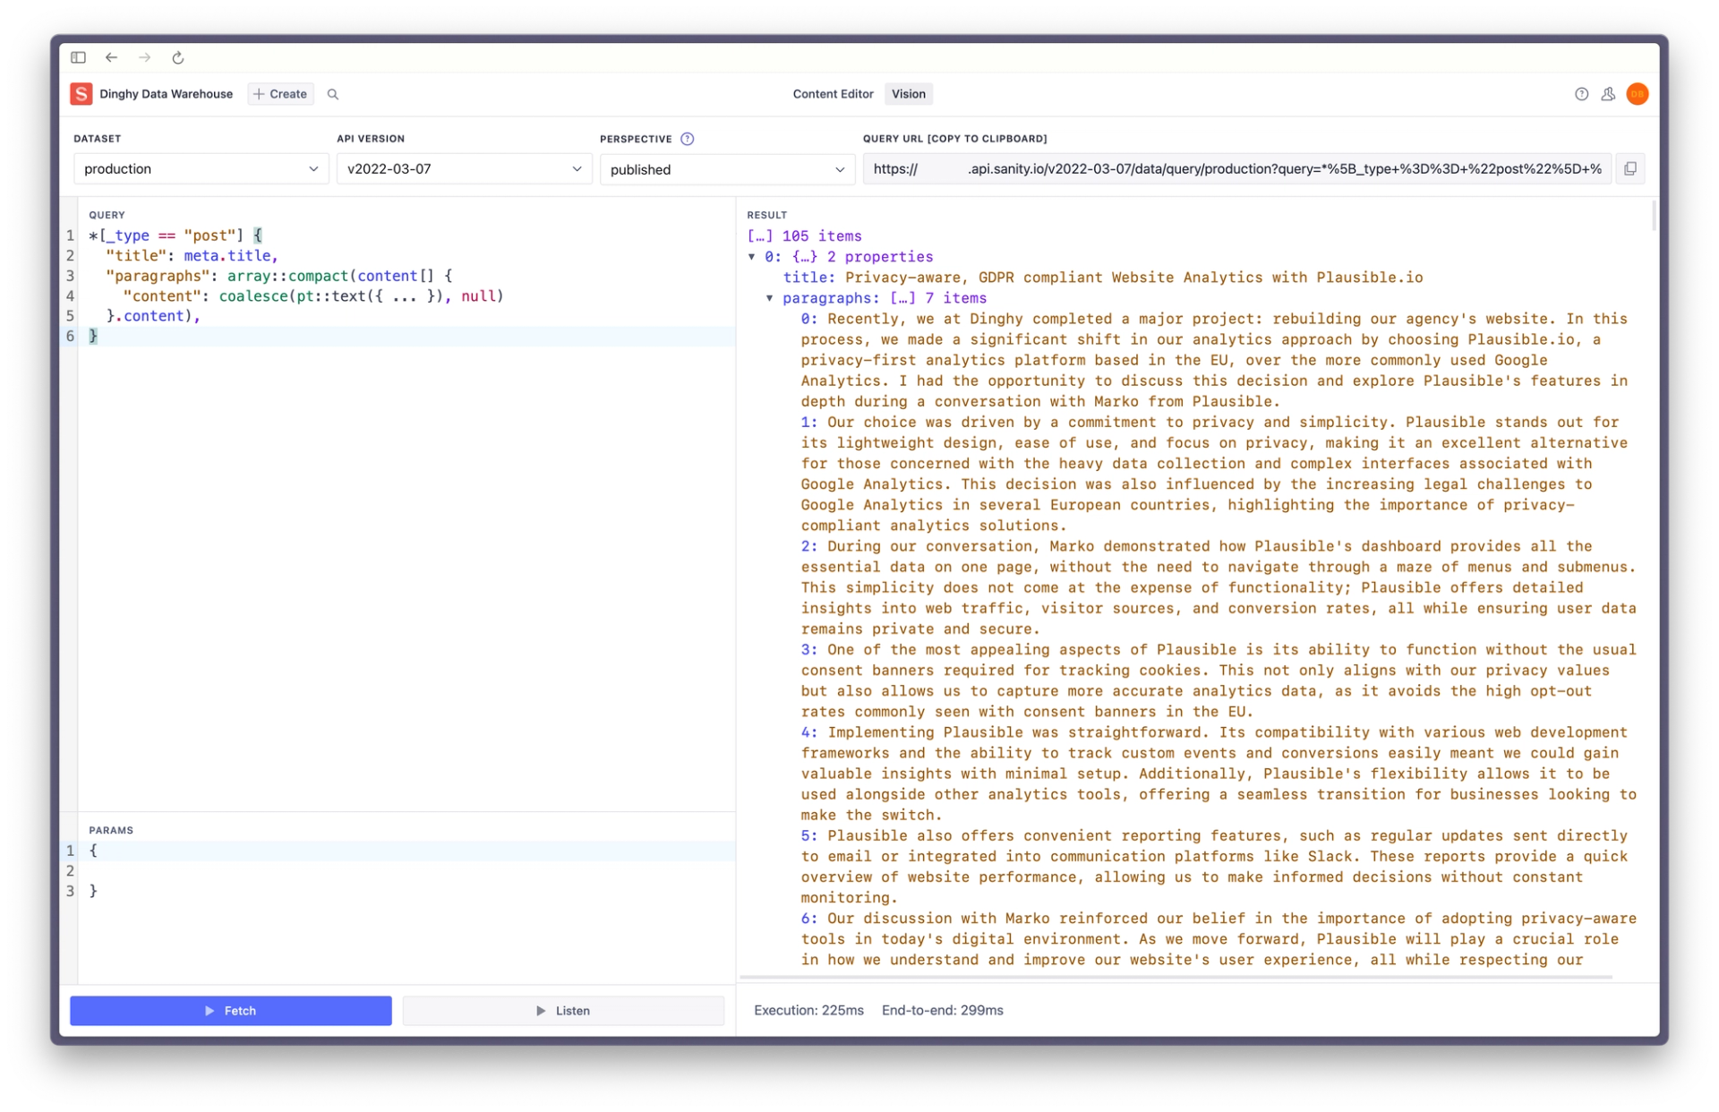
Task: Toggle the sidebar panel icon
Action: [79, 57]
